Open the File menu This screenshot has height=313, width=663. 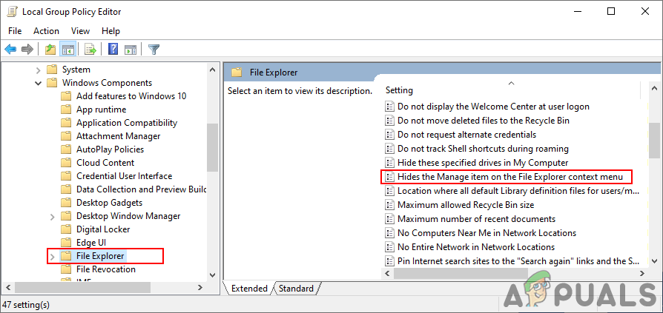tap(15, 31)
